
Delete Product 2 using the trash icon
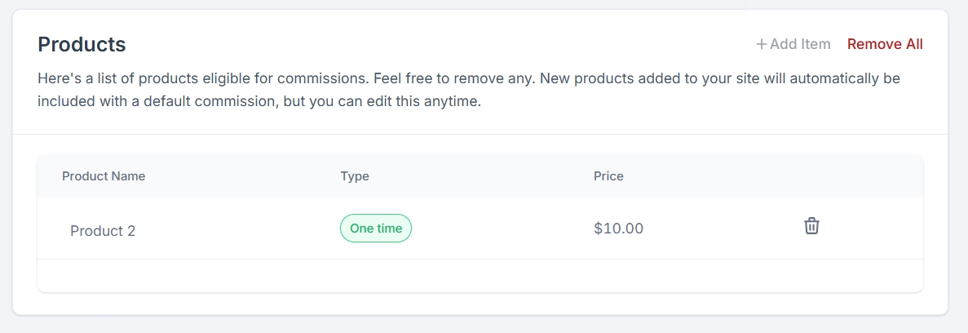point(811,226)
